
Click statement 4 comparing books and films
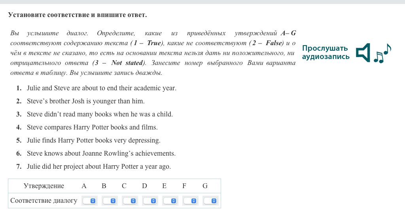[x=92, y=127]
